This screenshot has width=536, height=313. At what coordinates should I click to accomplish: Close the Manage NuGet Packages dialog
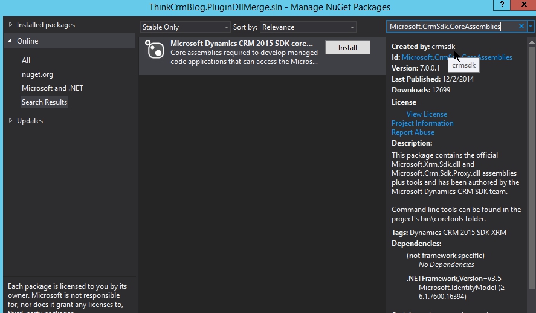(524, 4)
